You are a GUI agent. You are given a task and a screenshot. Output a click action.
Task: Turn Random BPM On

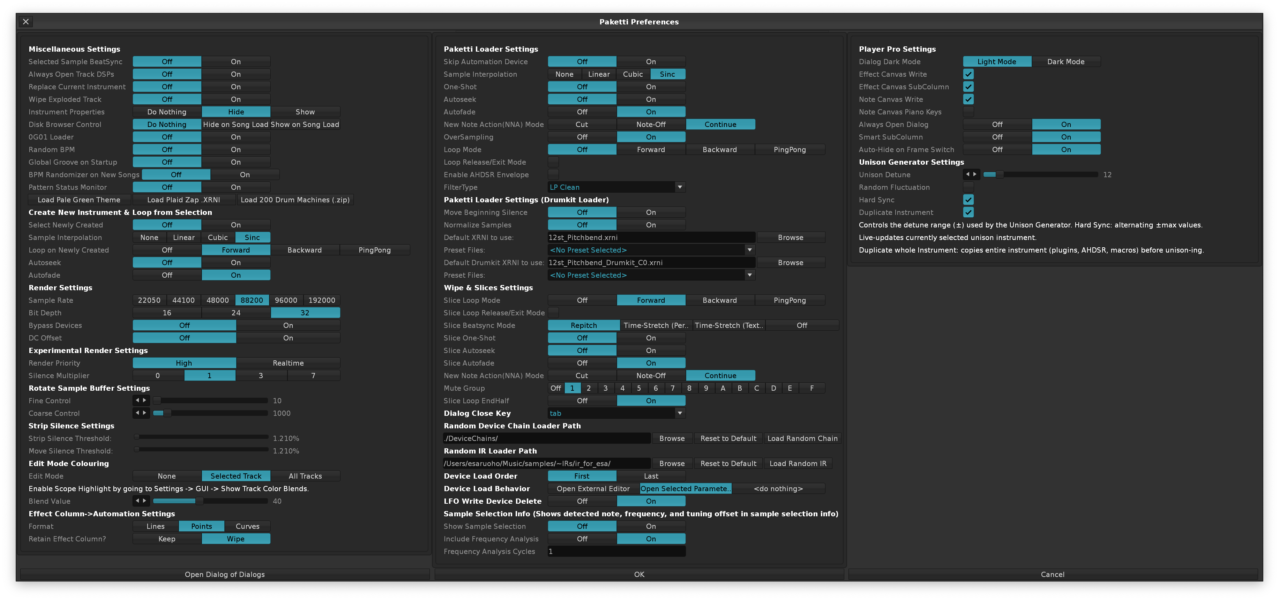[x=236, y=149]
